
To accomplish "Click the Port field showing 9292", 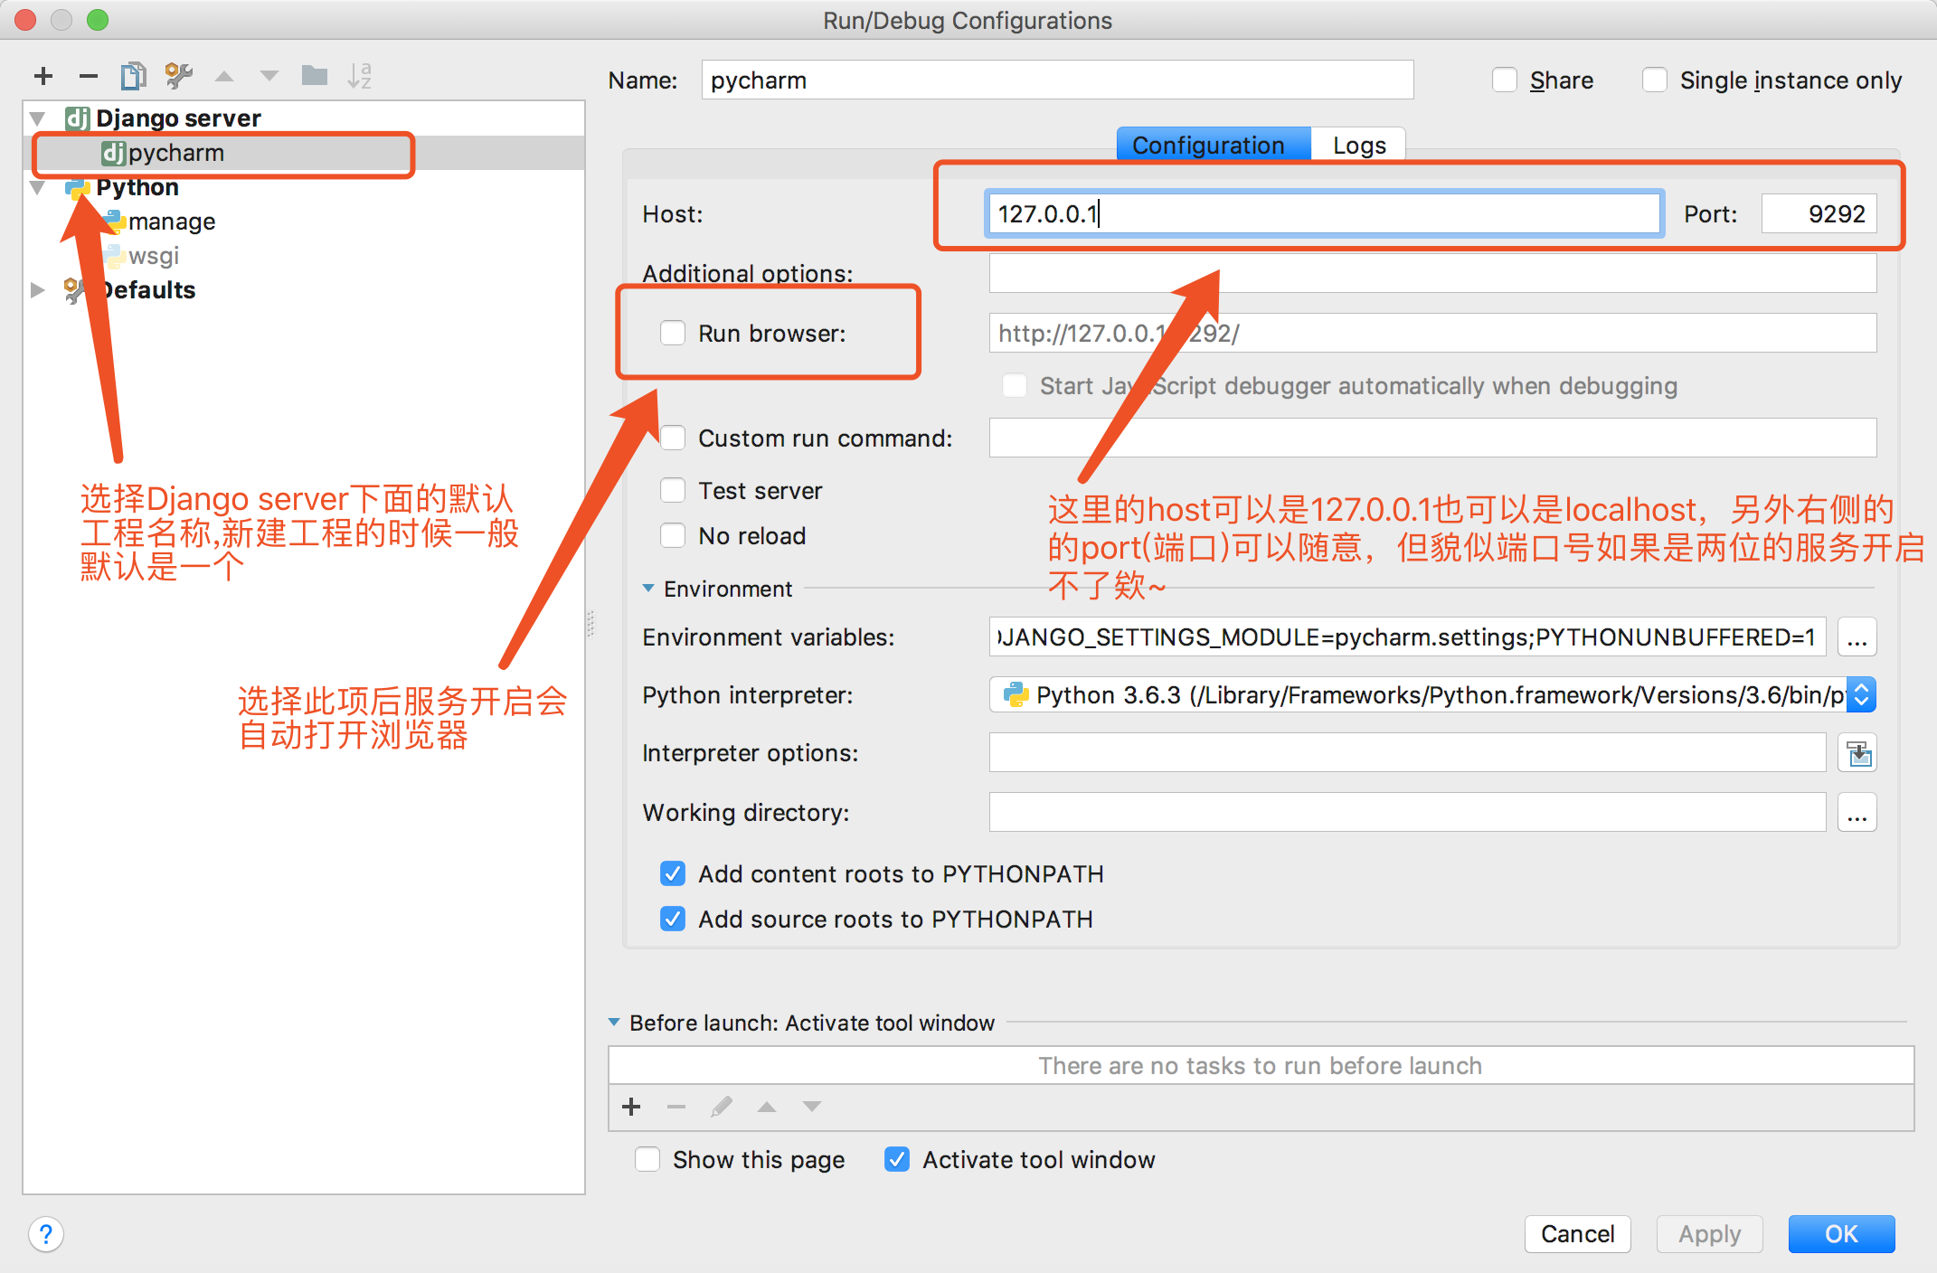I will [x=1819, y=214].
